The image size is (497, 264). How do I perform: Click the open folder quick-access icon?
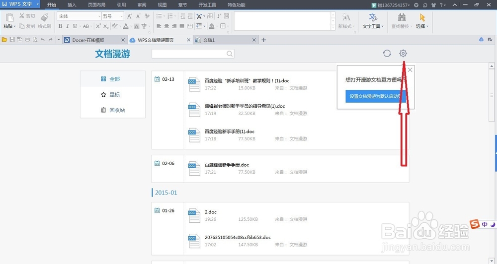click(4, 40)
